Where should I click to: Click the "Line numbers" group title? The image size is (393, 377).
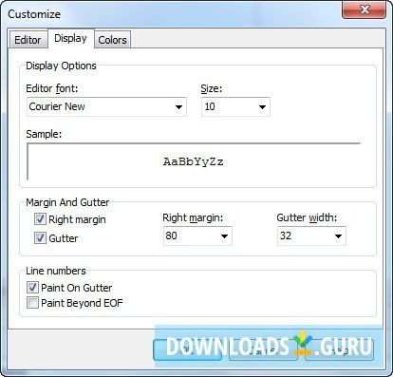[56, 271]
